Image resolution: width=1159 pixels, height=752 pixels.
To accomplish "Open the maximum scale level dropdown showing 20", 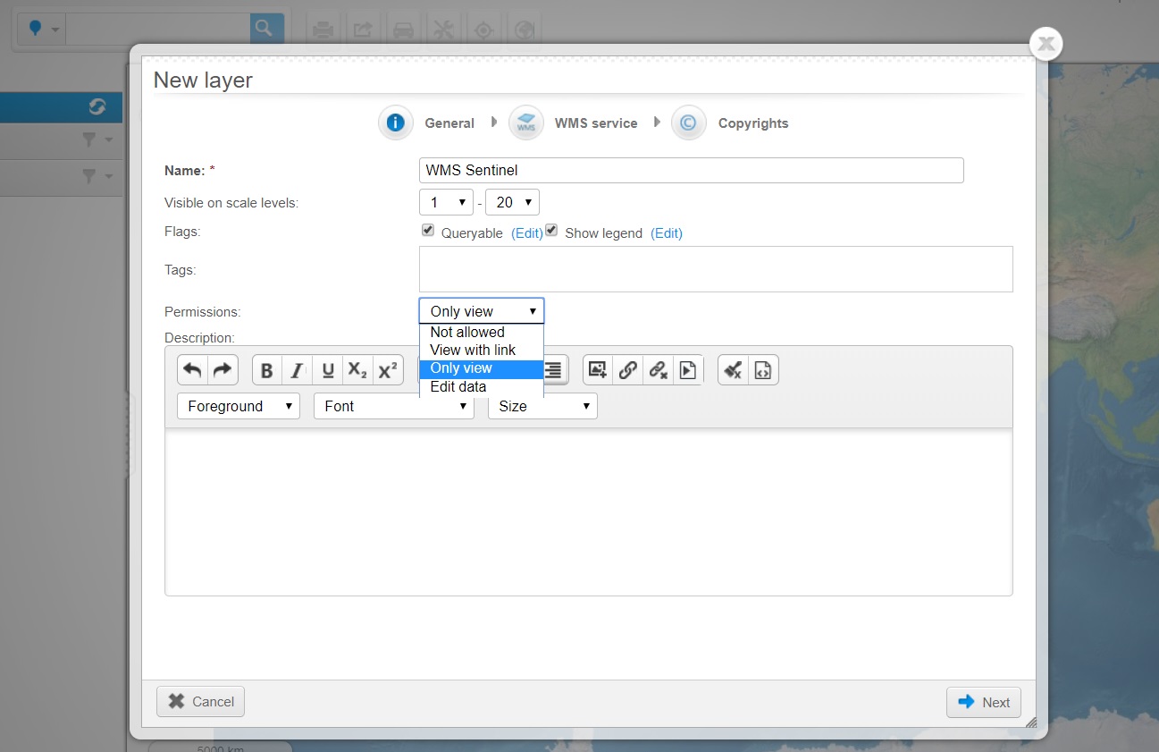I will (x=512, y=202).
